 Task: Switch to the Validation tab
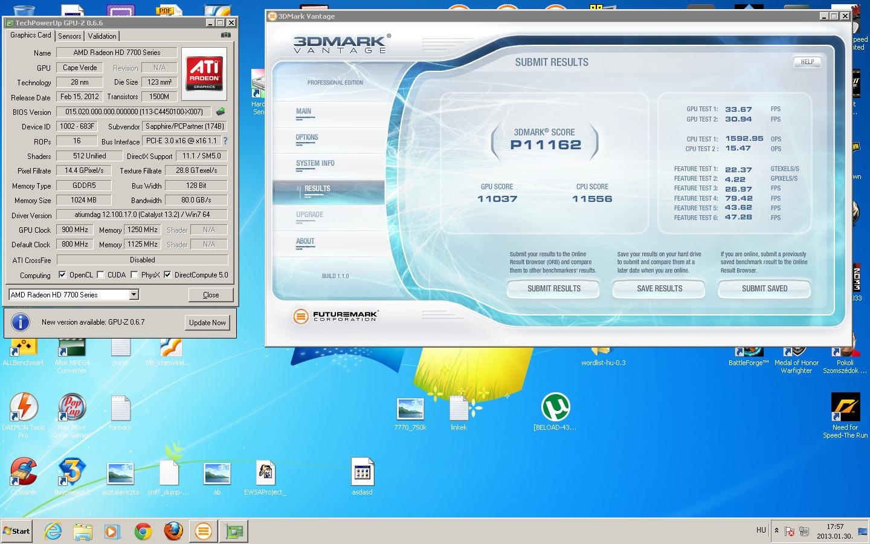click(102, 36)
